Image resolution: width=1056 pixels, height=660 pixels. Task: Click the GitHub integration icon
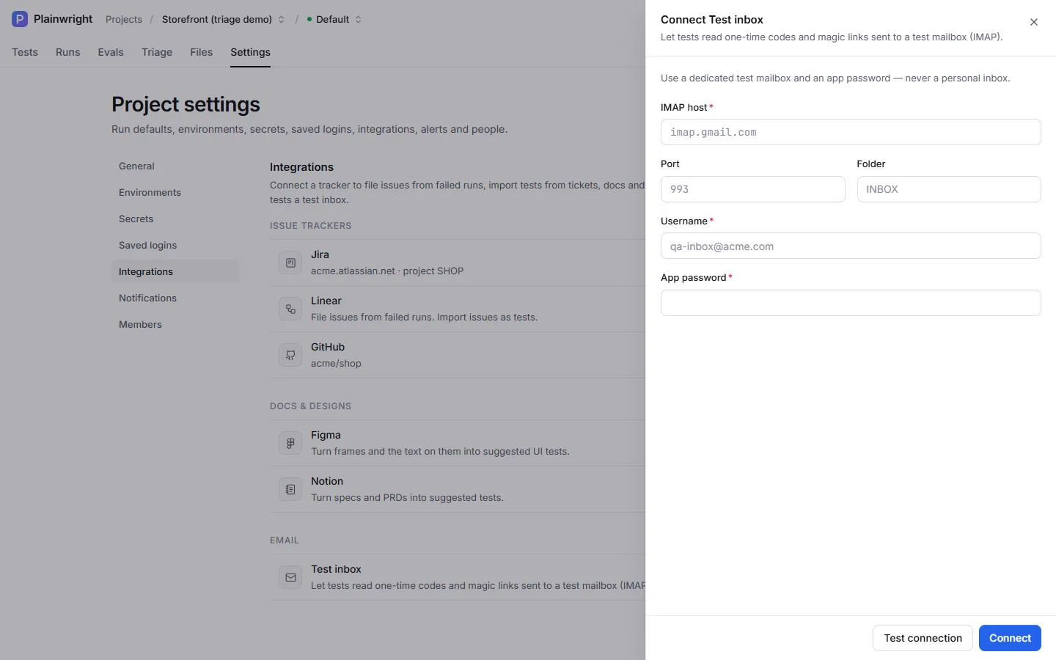click(290, 355)
